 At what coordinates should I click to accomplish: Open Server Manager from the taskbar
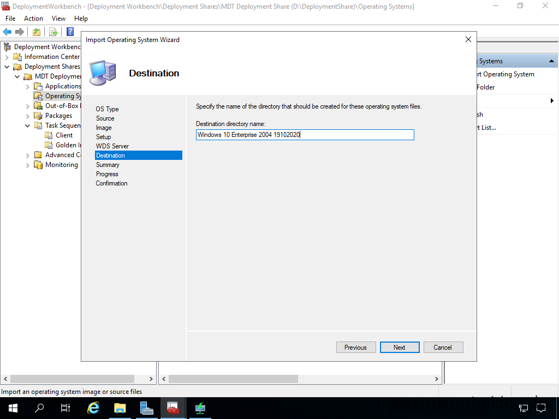coord(146,408)
